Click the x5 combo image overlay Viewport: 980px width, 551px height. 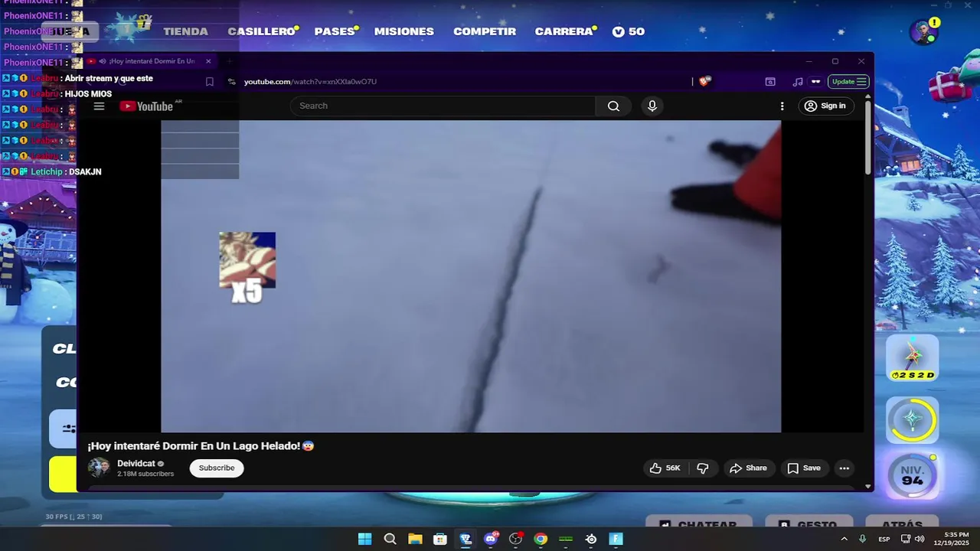coord(247,268)
